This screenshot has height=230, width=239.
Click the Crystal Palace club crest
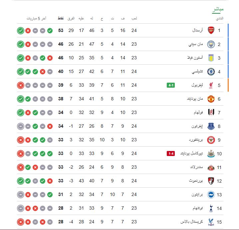(x=211, y=222)
